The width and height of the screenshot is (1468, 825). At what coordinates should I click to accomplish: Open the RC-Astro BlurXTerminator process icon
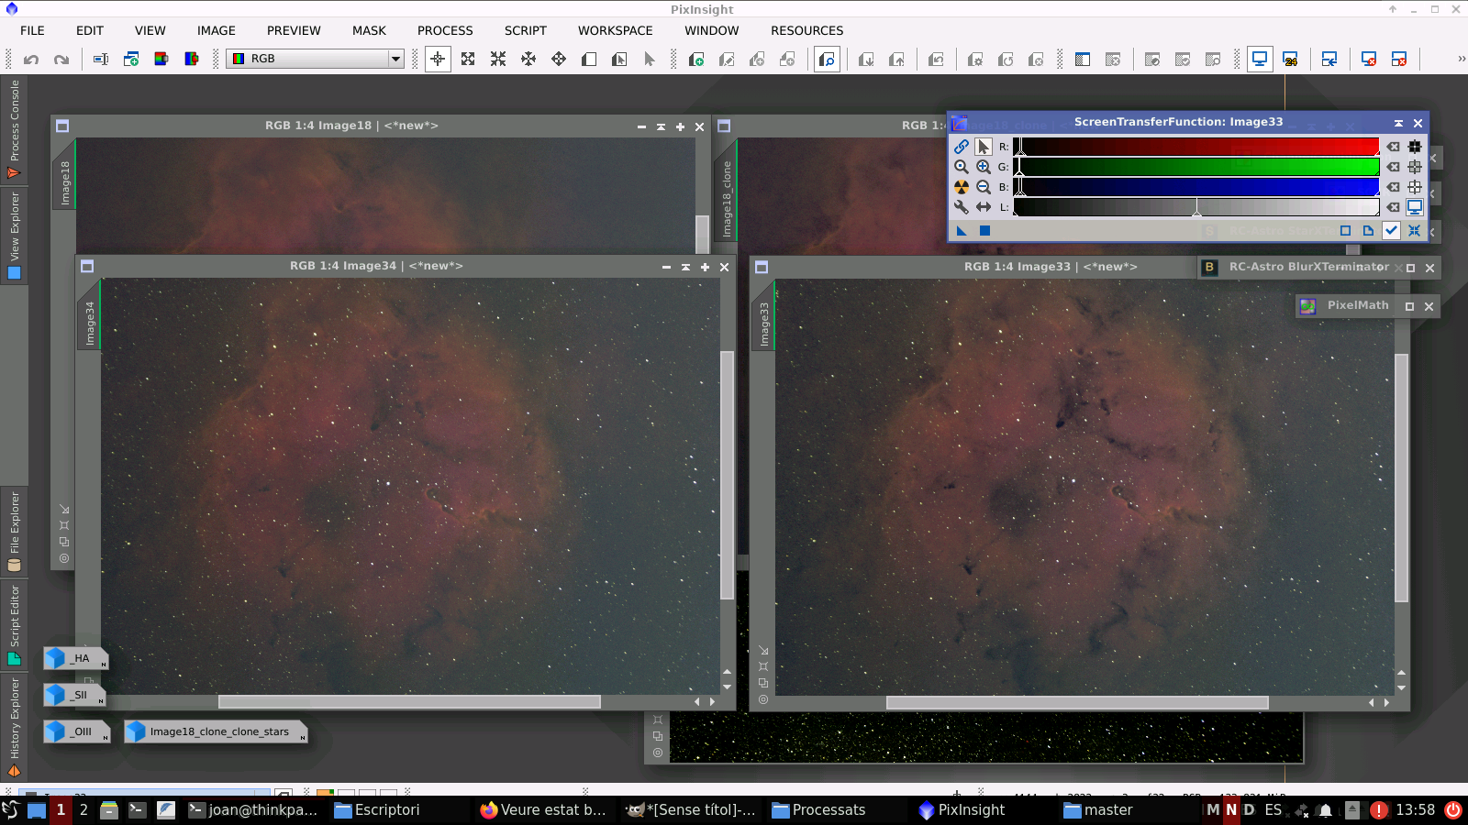pyautogui.click(x=1210, y=268)
